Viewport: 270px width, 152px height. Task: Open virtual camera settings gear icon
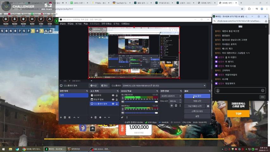coord(208,106)
